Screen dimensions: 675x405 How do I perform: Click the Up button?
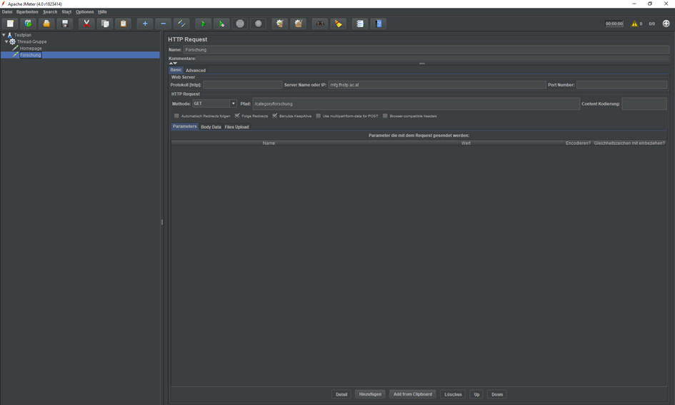click(x=476, y=394)
